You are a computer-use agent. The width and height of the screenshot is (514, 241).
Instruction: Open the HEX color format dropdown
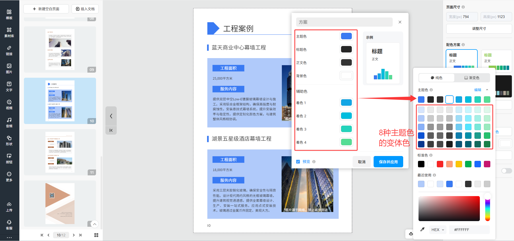click(x=438, y=230)
